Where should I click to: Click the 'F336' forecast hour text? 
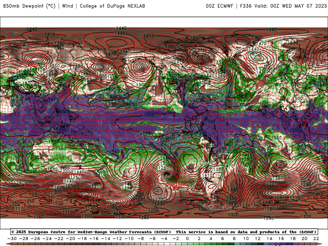246,6
